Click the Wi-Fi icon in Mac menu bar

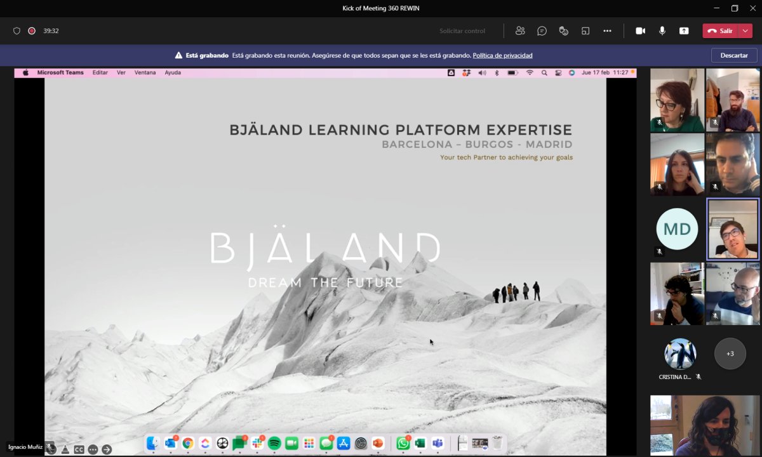tap(530, 73)
